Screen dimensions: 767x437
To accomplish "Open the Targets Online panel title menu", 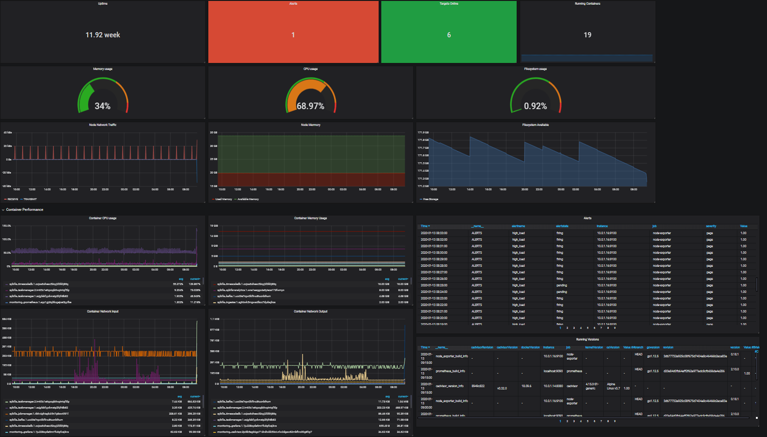I will [x=449, y=4].
